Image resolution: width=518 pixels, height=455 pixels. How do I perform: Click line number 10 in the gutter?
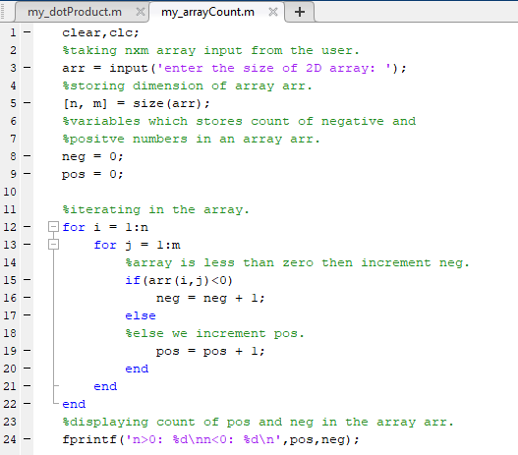(x=10, y=192)
